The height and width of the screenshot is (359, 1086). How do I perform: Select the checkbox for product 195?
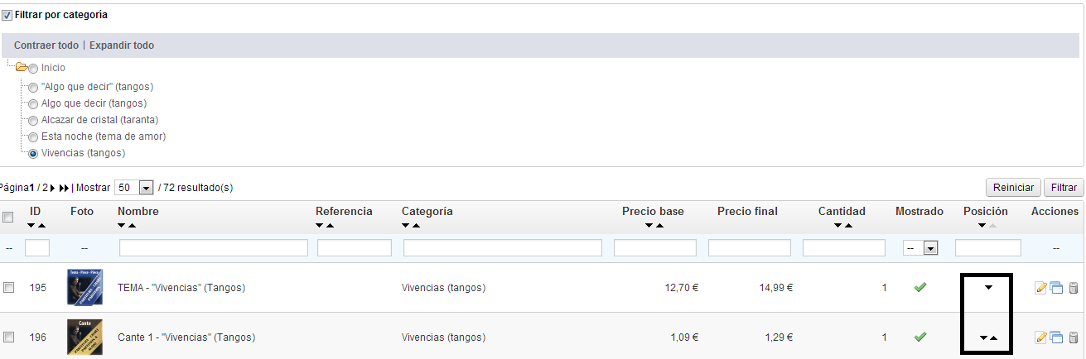pos(8,288)
